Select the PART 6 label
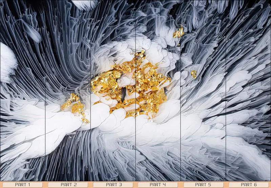This screenshot has height=188, width=271. coord(249,185)
